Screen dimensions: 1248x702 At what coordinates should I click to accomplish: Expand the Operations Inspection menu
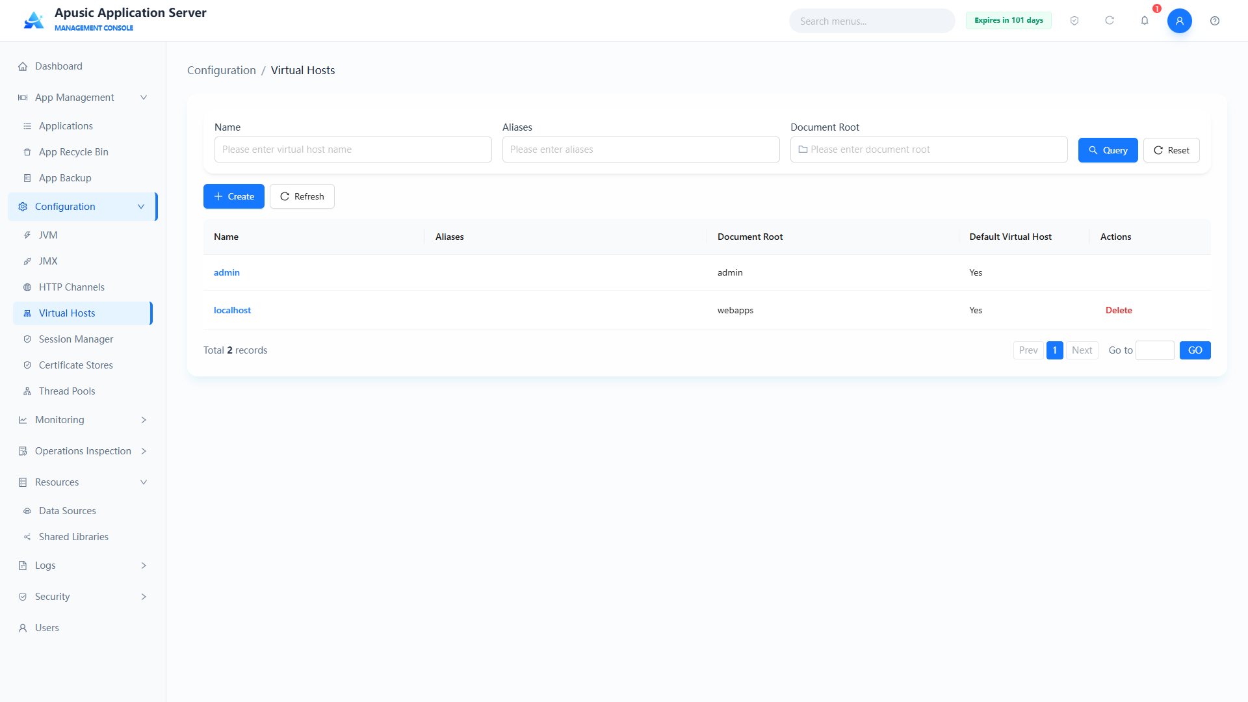point(144,451)
